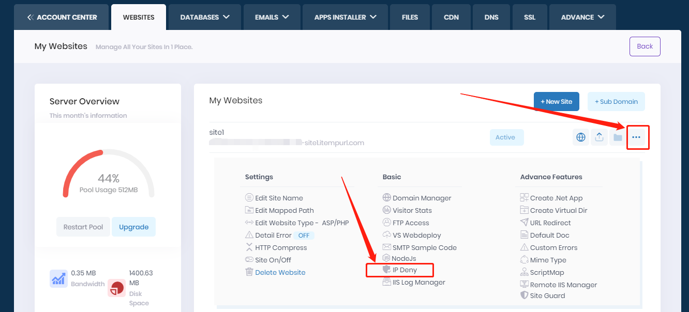Expand the Emails dropdown menu
689x312 pixels.
tap(272, 17)
